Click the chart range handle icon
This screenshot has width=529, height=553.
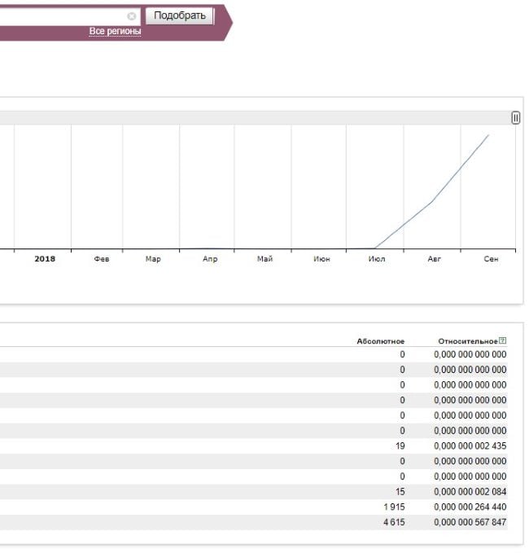click(x=515, y=118)
